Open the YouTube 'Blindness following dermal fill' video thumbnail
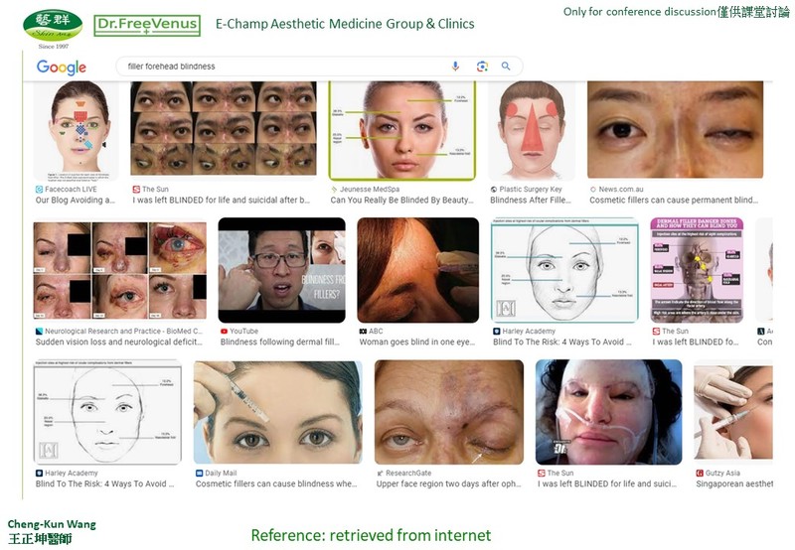Image resolution: width=795 pixels, height=550 pixels. (x=282, y=270)
